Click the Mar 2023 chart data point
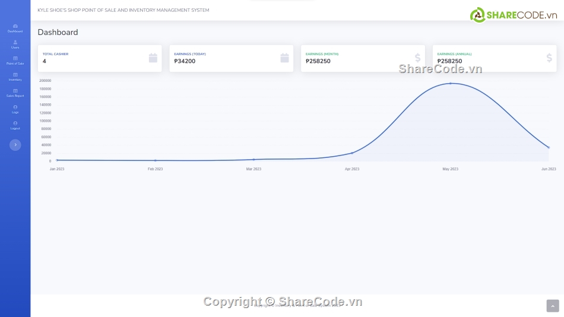The width and height of the screenshot is (564, 317). click(254, 159)
